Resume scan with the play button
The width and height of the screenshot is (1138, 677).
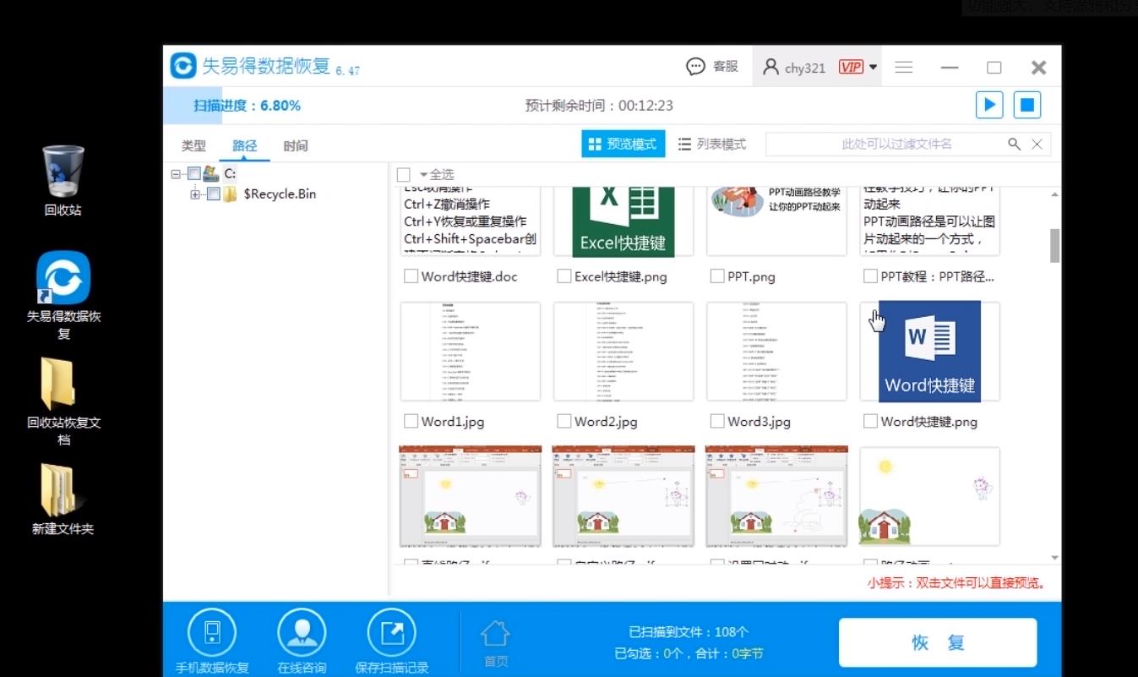(989, 105)
